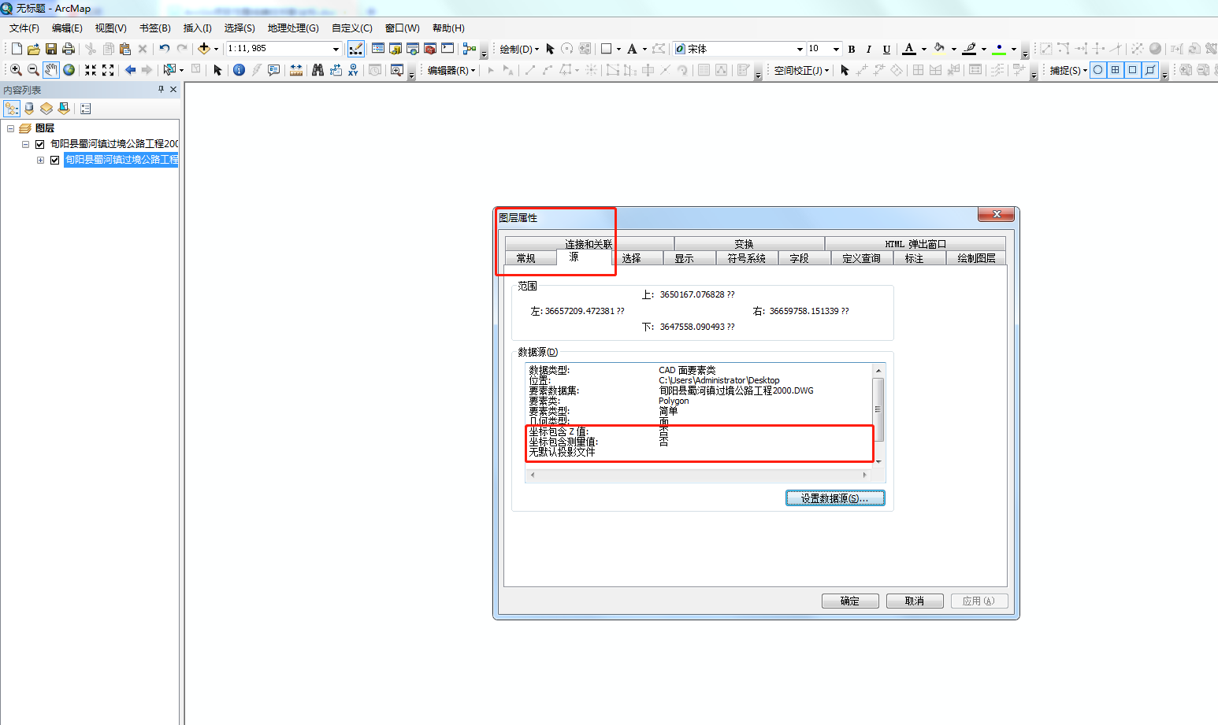This screenshot has width=1218, height=725.
Task: Open the map scale dropdown
Action: (x=336, y=49)
